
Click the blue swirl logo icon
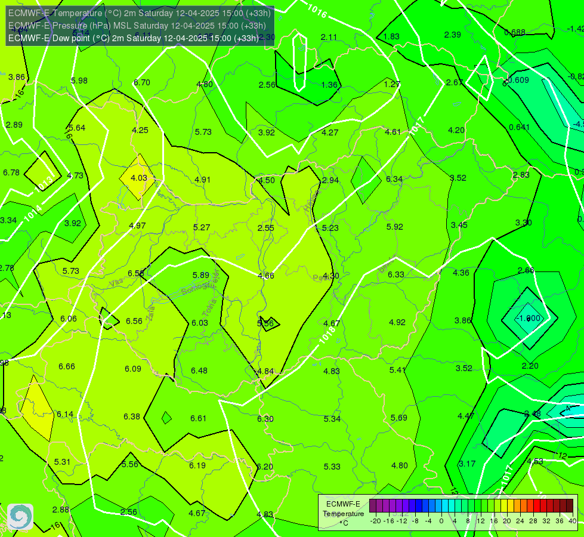pos(20,517)
